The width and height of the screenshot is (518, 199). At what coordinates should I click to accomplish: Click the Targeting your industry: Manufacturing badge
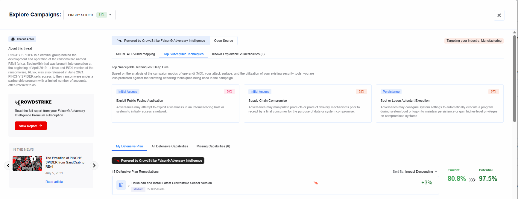pyautogui.click(x=474, y=41)
